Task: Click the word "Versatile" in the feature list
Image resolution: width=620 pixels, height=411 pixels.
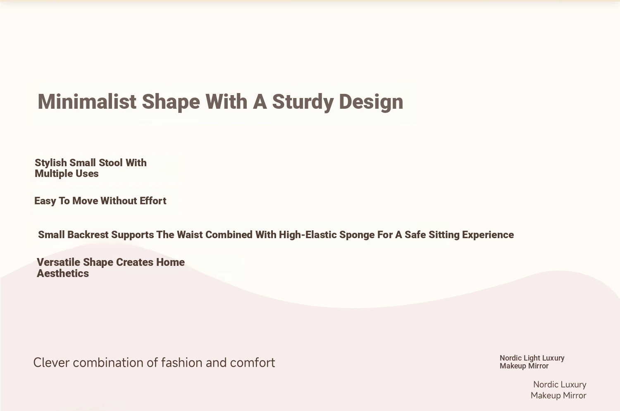Action: coord(58,262)
